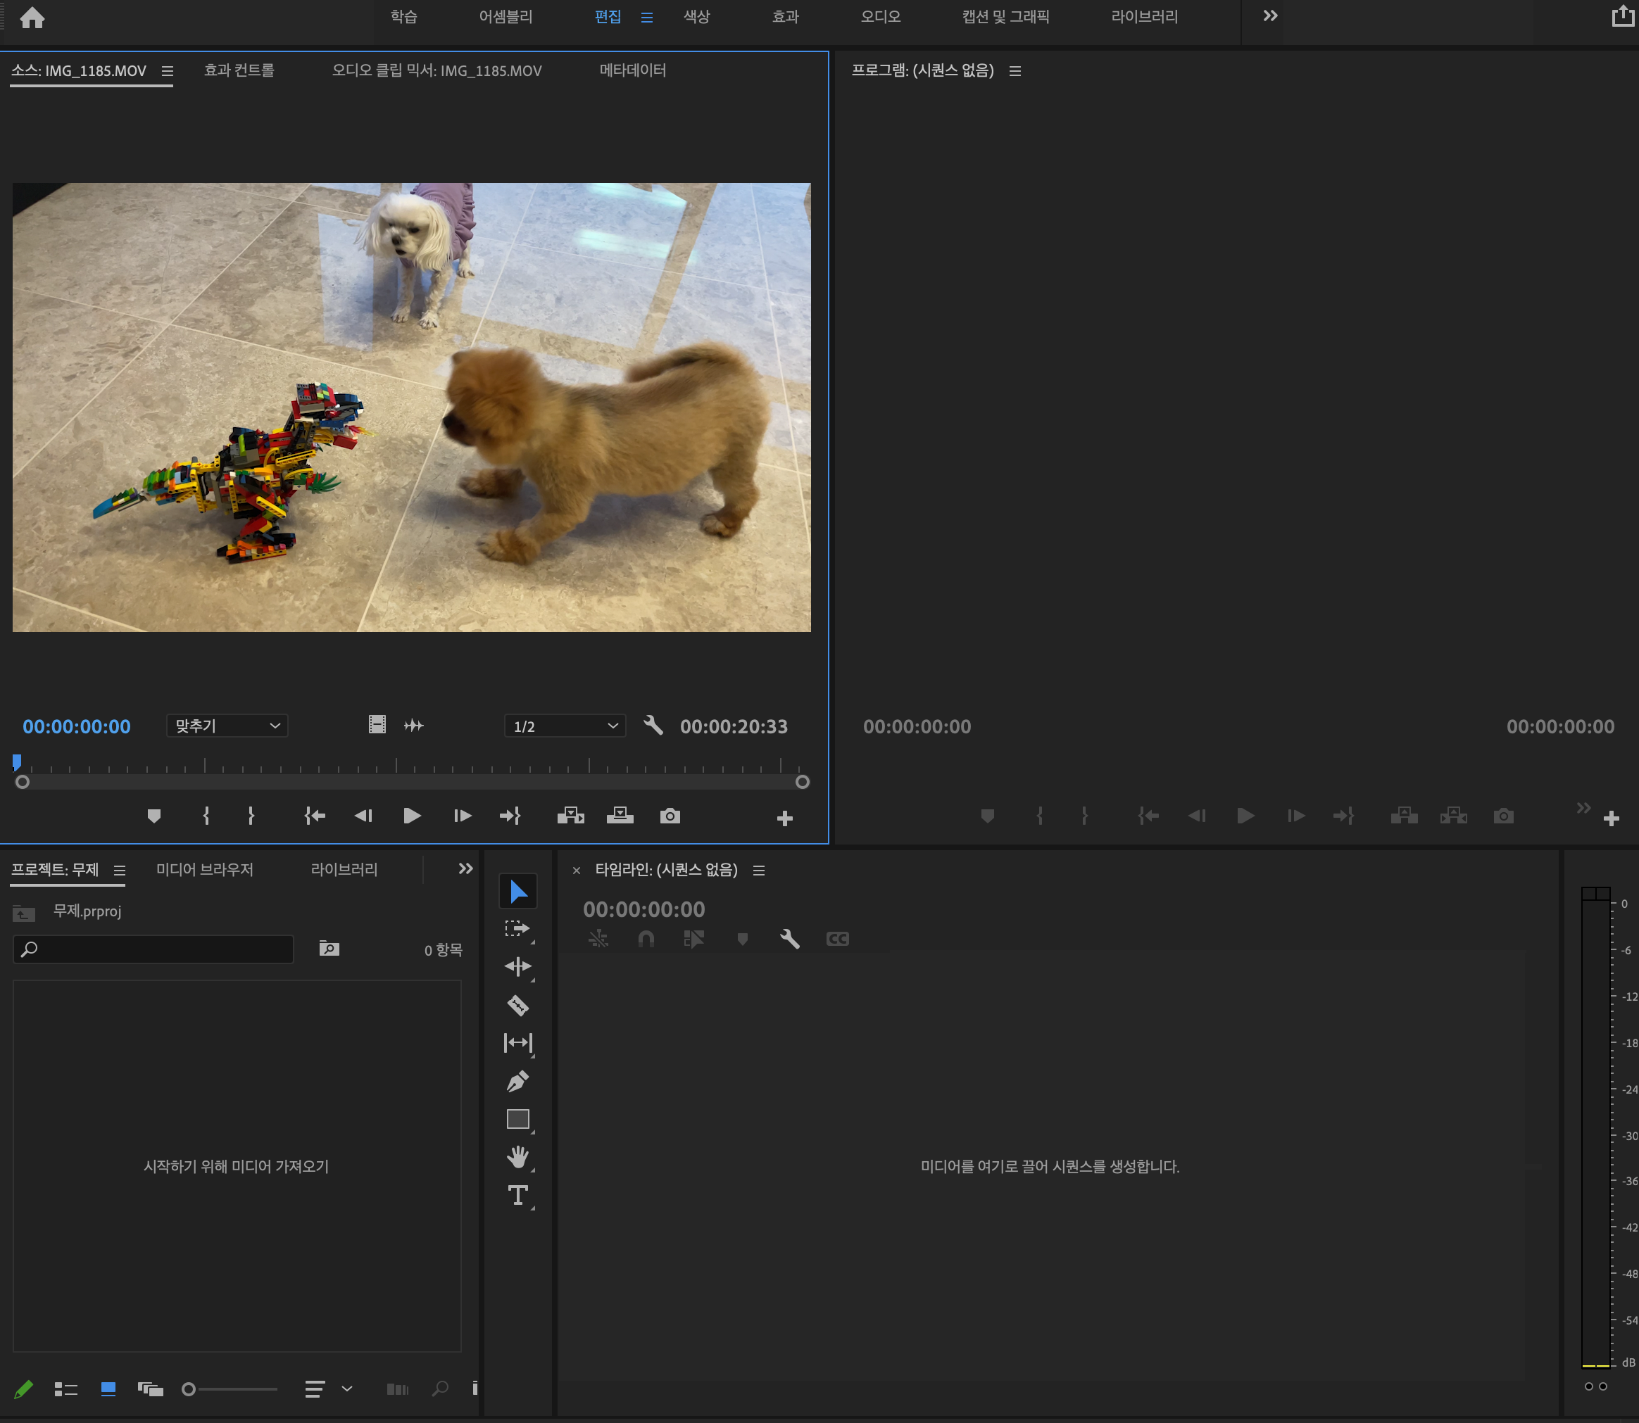This screenshot has width=1639, height=1423.
Task: Select the Hand tool
Action: [x=517, y=1157]
